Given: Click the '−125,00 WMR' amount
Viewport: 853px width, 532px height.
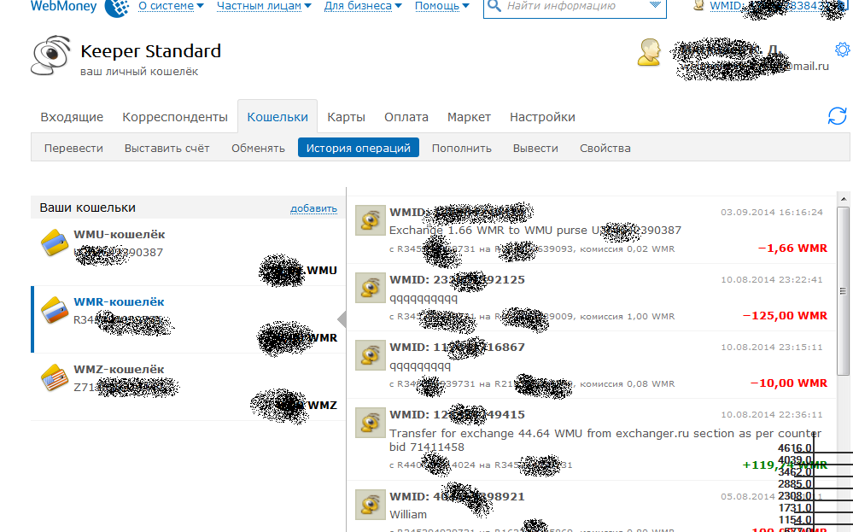Looking at the screenshot, I should pyautogui.click(x=785, y=315).
